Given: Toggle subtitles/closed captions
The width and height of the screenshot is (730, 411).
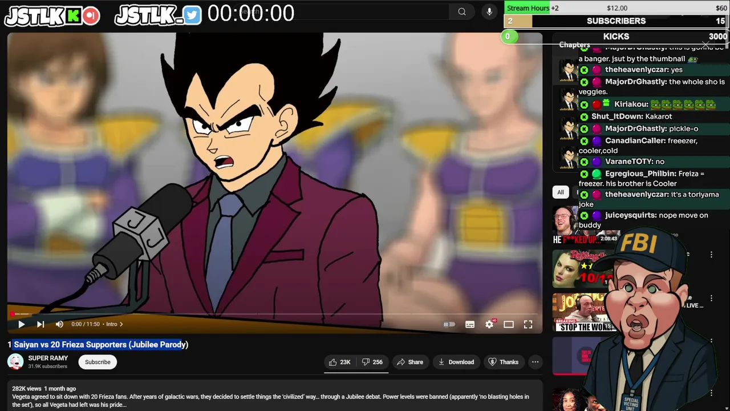Looking at the screenshot, I should coord(470,324).
